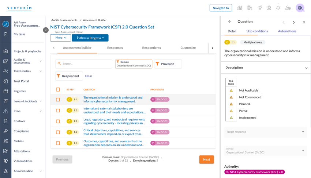Switch to the Customize tab
Screen dimensions: 311x178
click(x=188, y=48)
